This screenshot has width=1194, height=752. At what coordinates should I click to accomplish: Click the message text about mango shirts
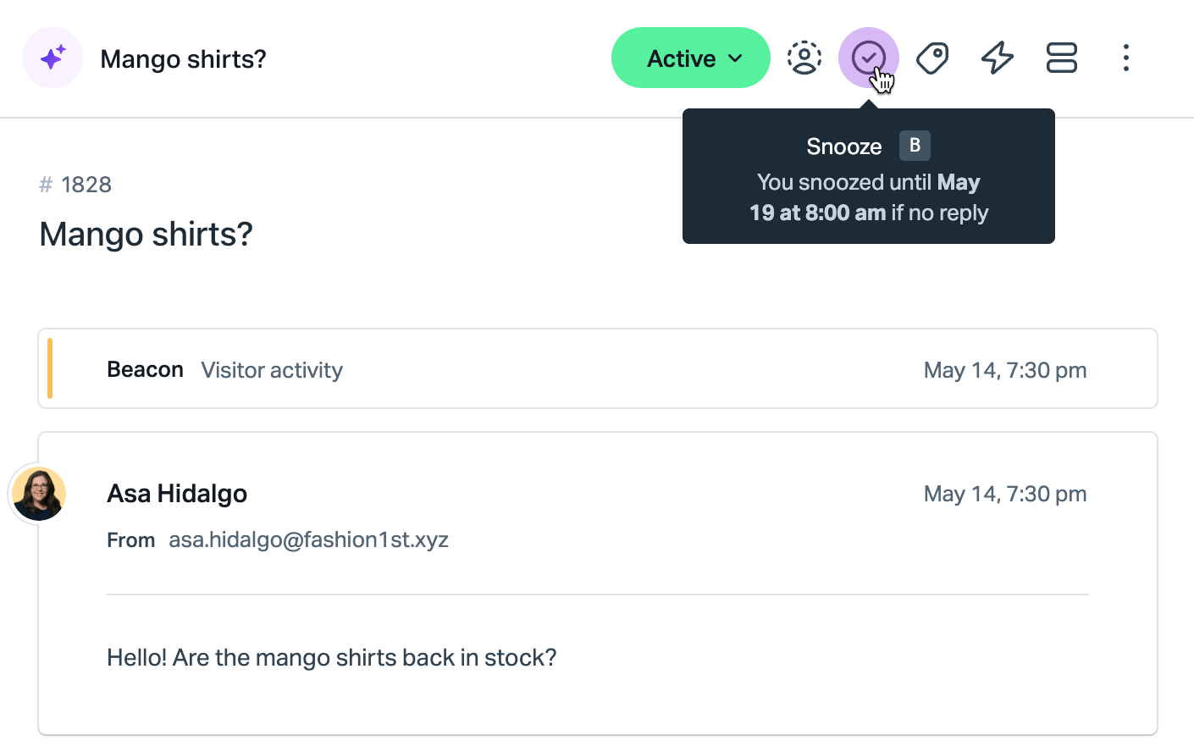point(331,657)
